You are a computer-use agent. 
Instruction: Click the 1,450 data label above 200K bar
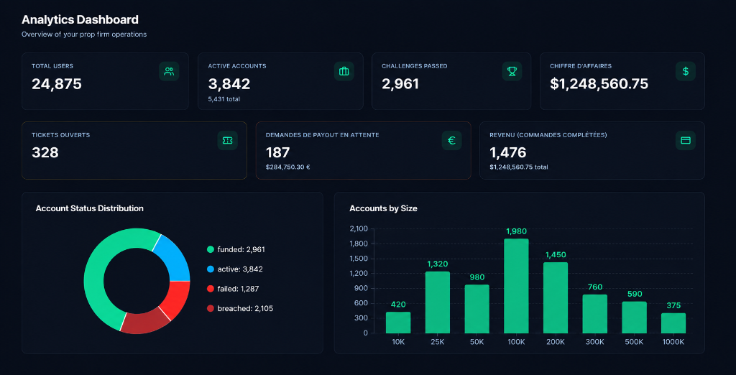click(x=556, y=255)
